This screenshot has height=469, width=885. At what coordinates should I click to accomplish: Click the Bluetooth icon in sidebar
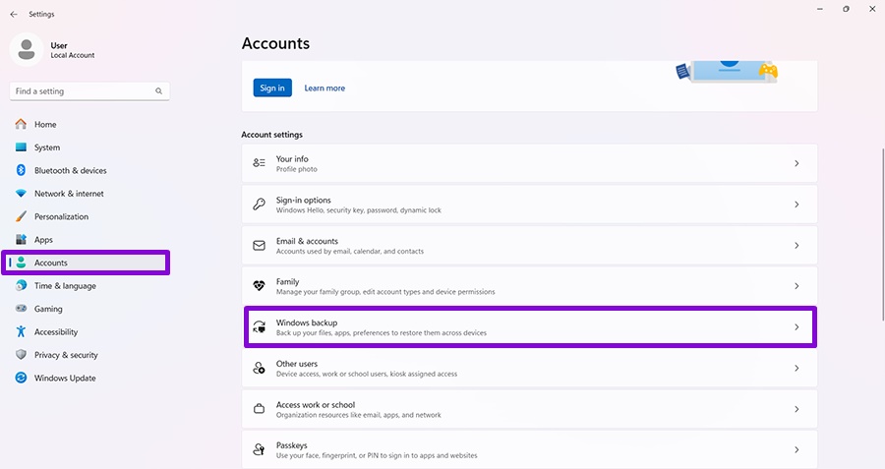coord(21,170)
